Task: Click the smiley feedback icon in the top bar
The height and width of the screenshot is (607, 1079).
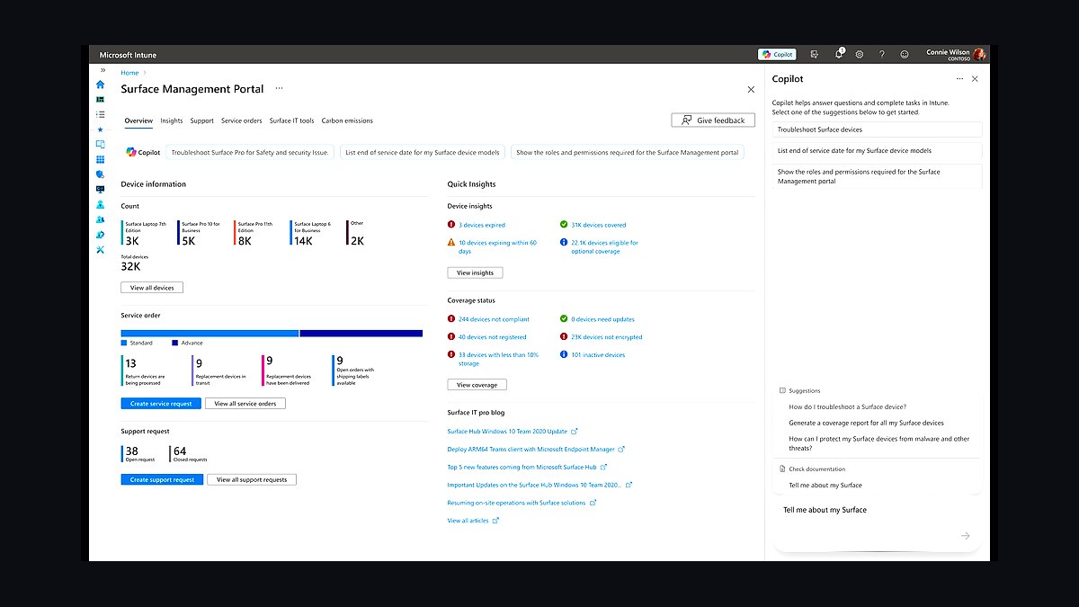Action: (x=905, y=54)
